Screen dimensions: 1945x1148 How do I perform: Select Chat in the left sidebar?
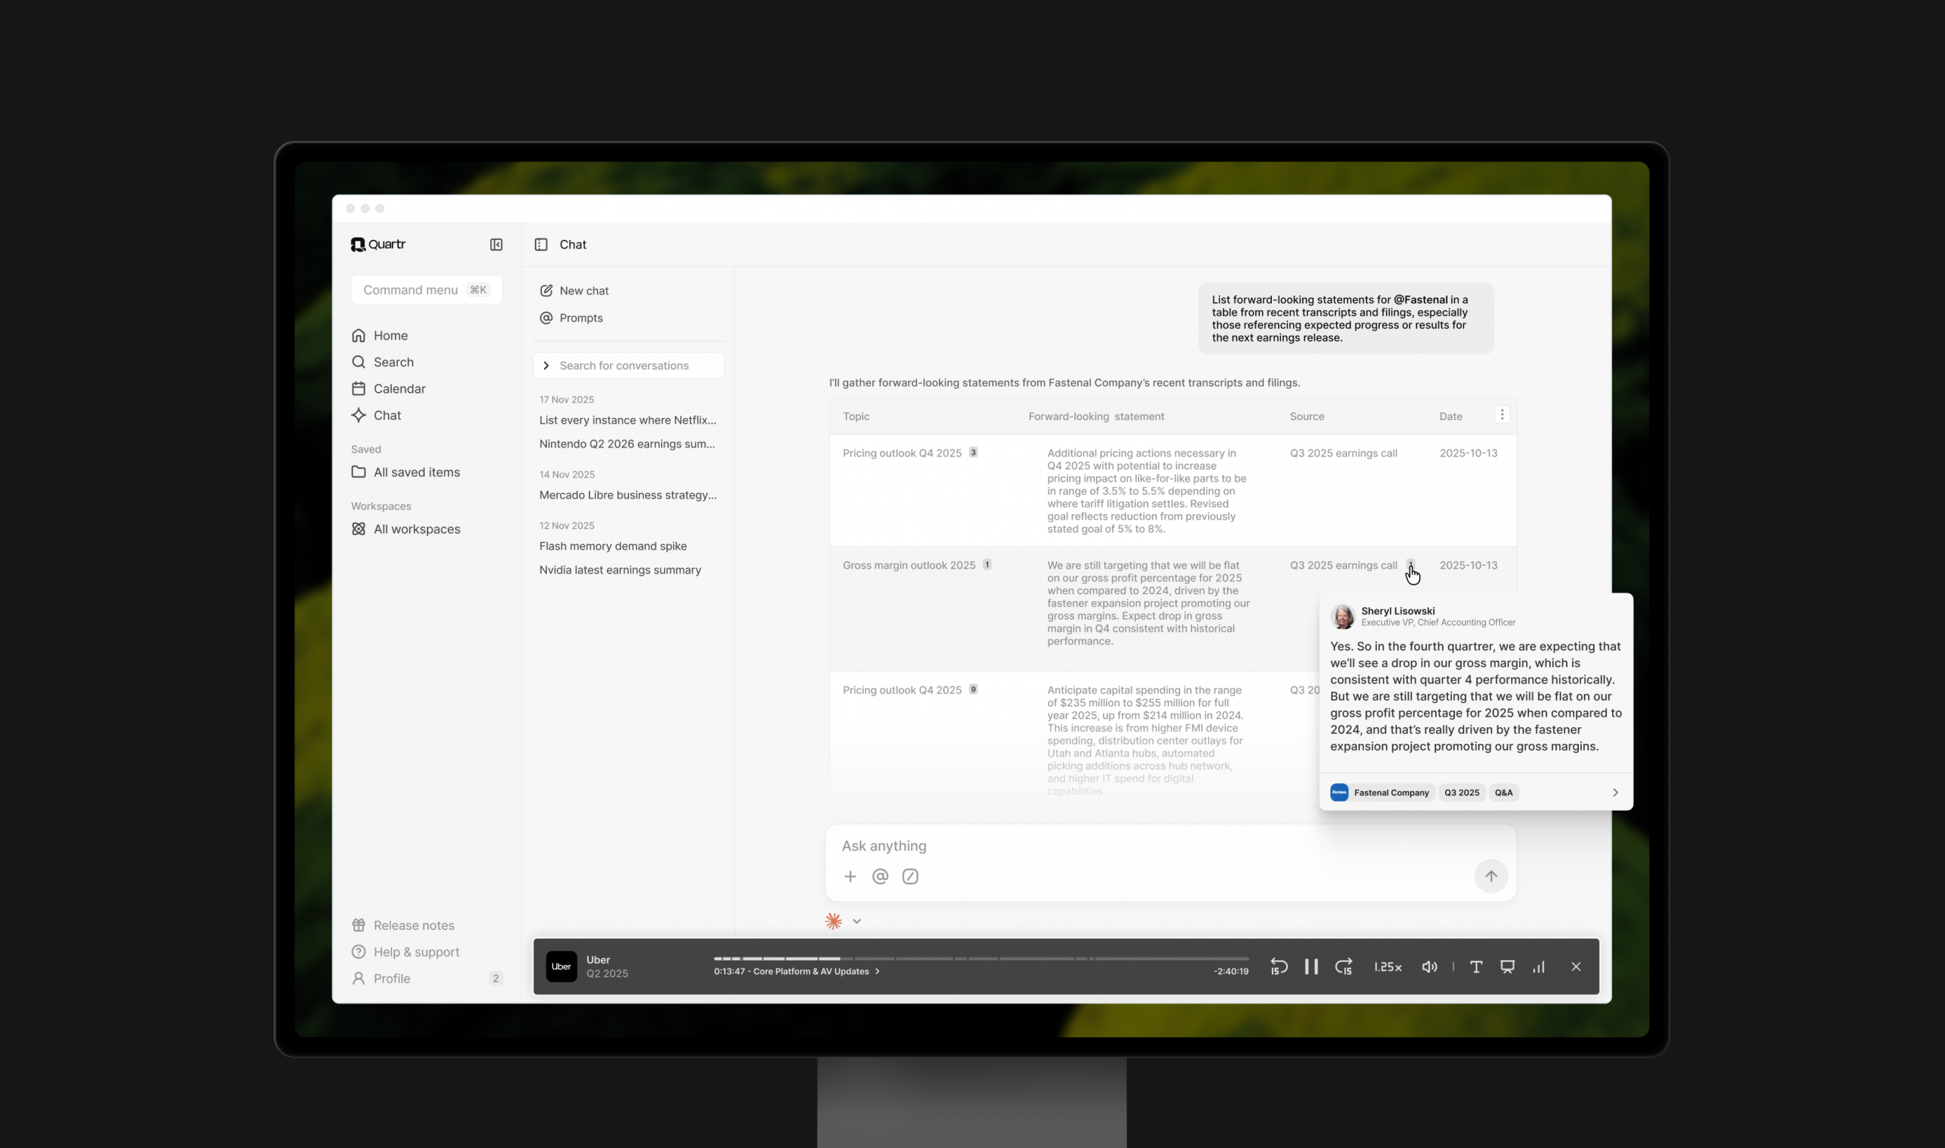tap(376, 416)
